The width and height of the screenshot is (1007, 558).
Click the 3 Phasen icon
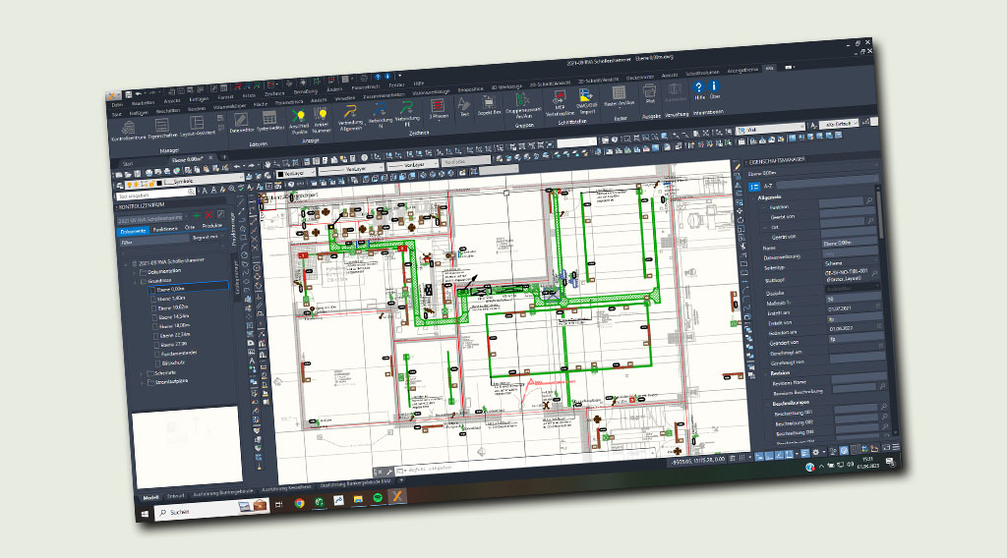438,105
